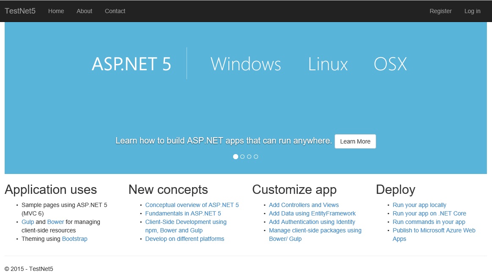Open Add Data using EntityFramework link

(x=312, y=213)
